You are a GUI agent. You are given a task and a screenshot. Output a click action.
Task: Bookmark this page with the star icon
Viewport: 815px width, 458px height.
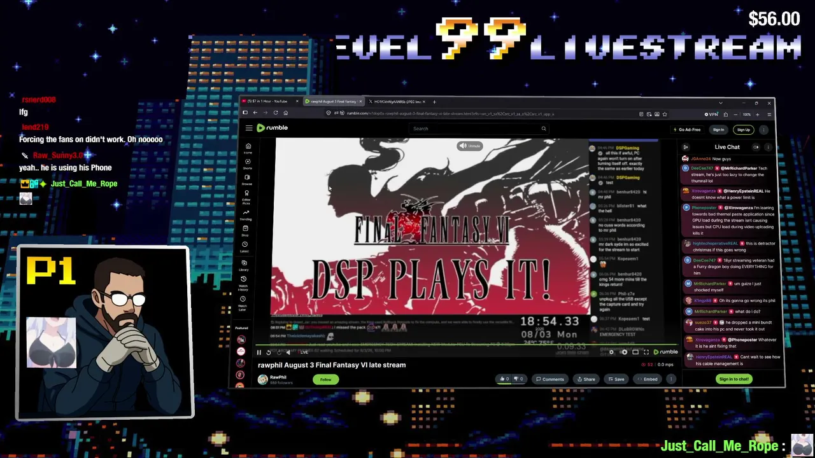click(665, 114)
